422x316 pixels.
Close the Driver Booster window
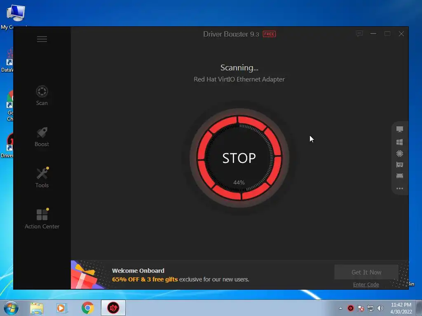[401, 34]
